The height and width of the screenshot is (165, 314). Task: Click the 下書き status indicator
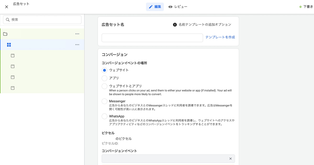(x=306, y=7)
